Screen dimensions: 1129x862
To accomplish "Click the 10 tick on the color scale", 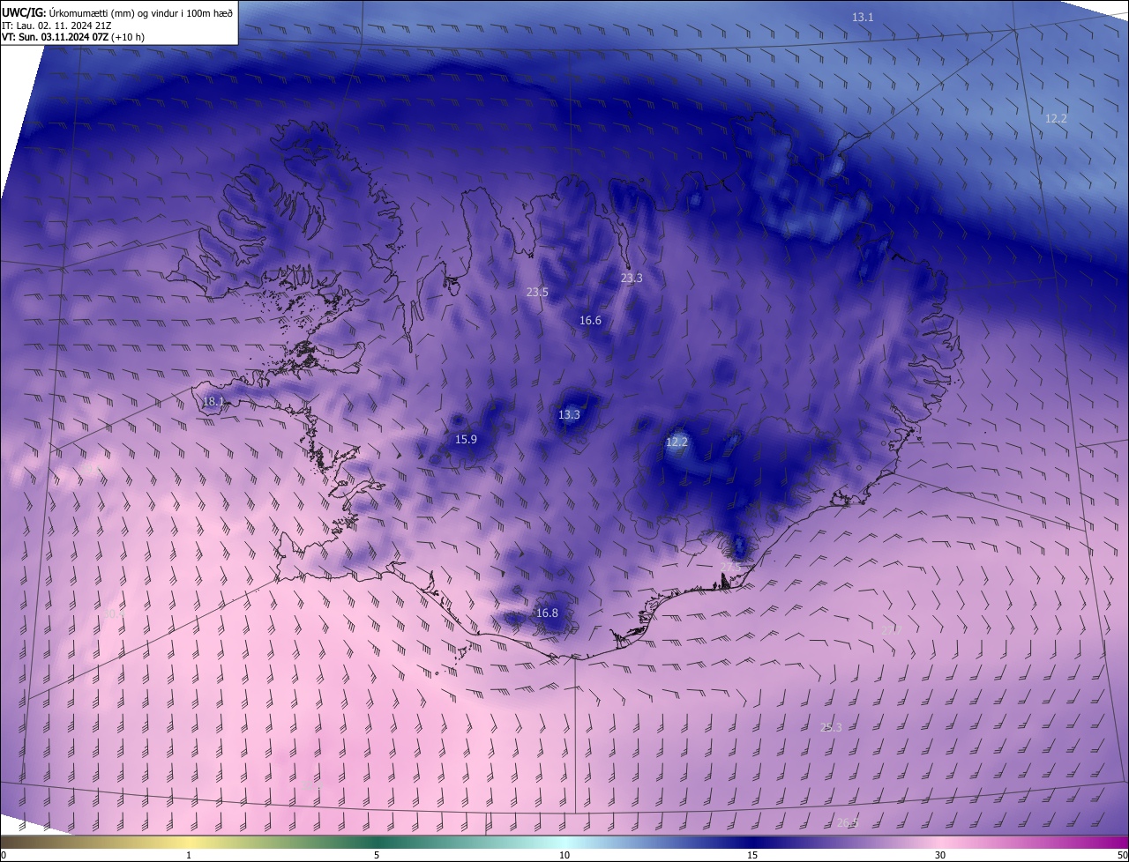I will click(x=564, y=855).
